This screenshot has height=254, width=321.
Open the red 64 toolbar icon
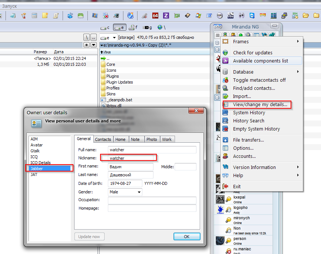click(x=155, y=16)
